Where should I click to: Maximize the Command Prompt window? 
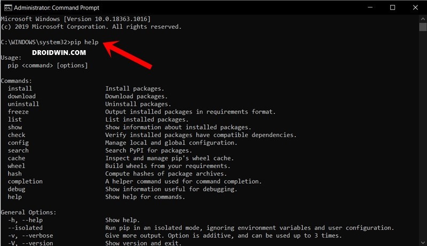click(392, 7)
